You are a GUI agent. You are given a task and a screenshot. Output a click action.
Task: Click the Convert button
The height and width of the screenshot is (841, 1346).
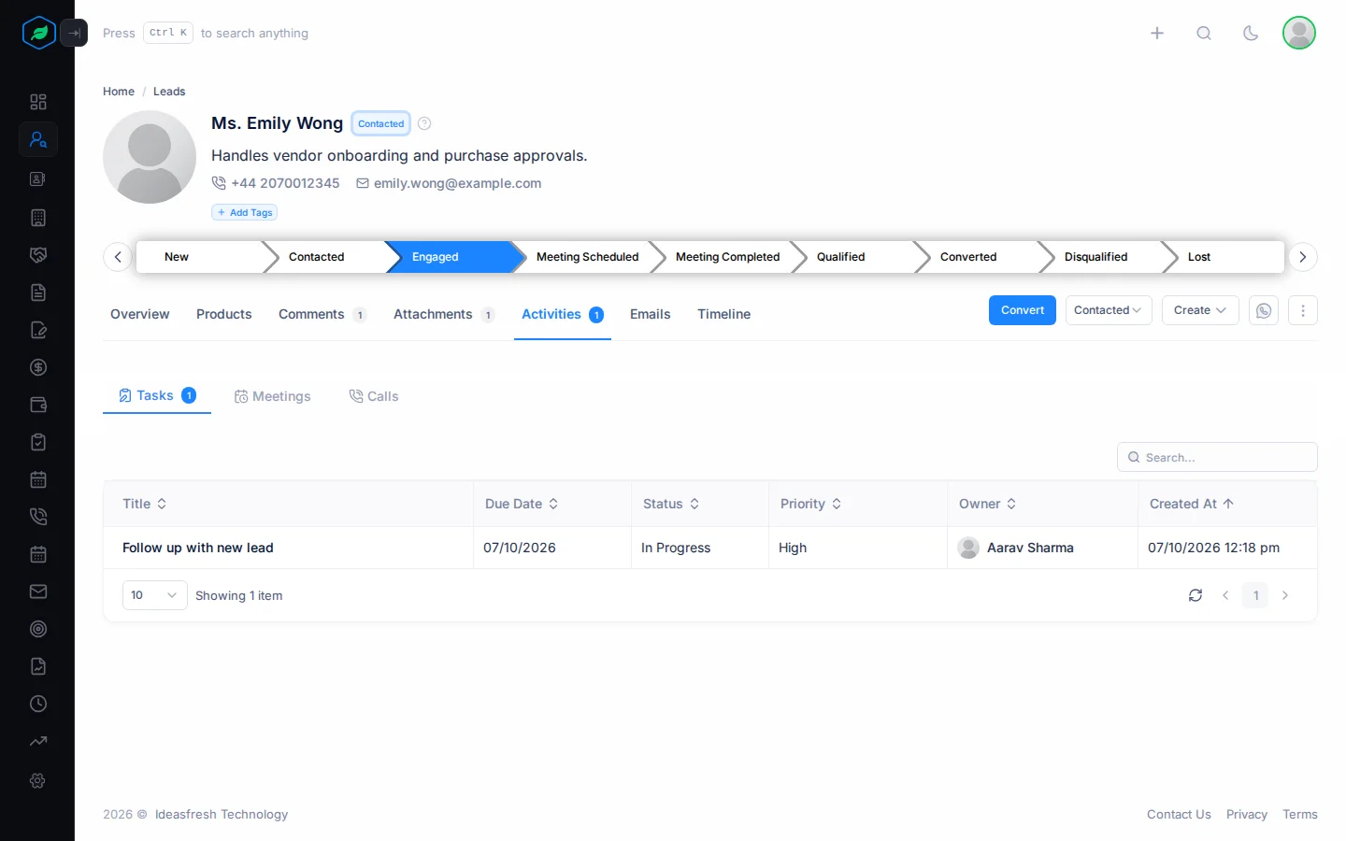coord(1023,310)
